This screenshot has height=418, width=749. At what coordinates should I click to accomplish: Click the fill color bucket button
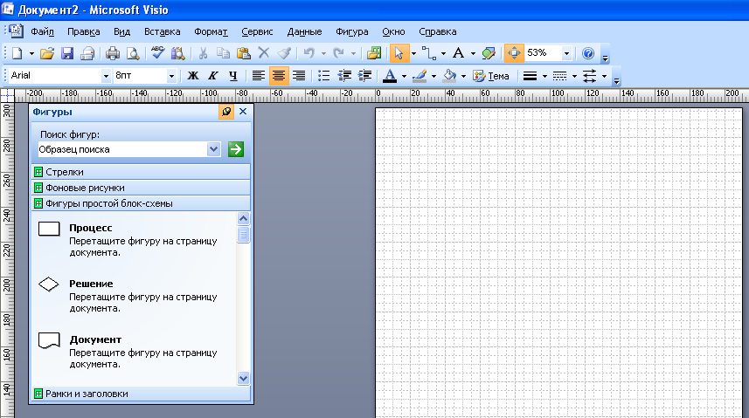(x=449, y=75)
